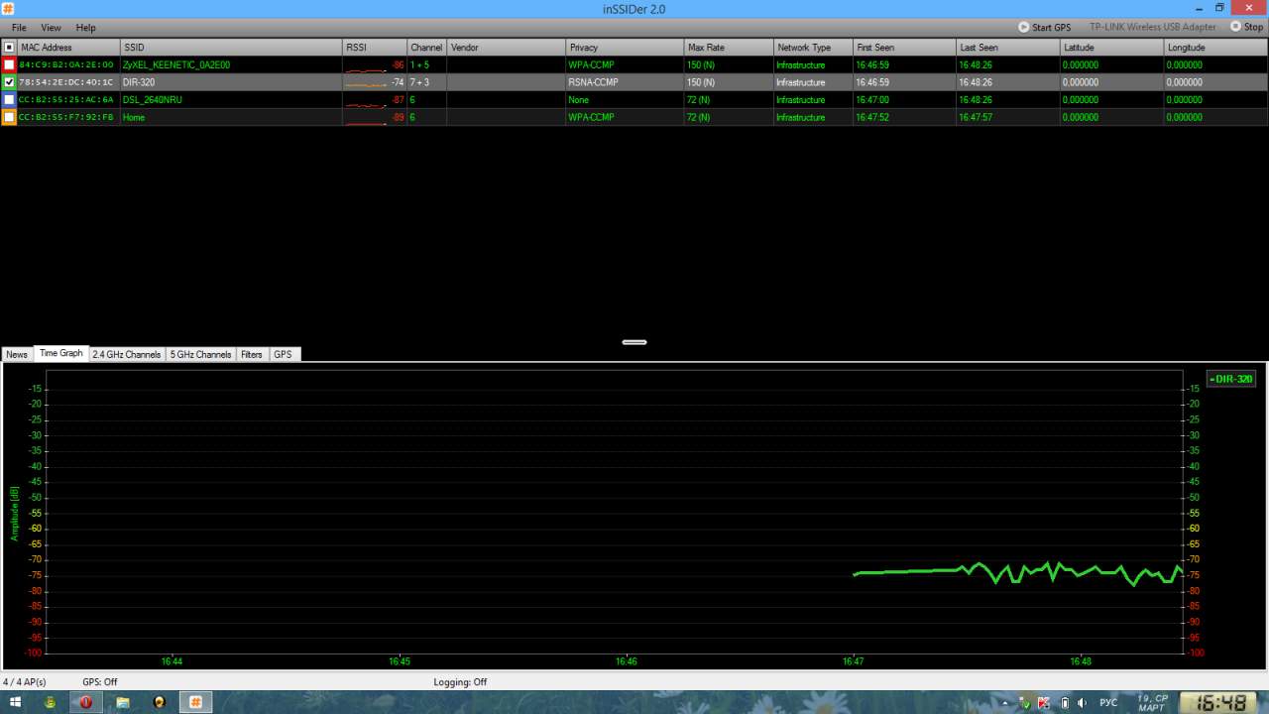Click the battery tray icon
The width and height of the screenshot is (1269, 714).
tap(1065, 702)
